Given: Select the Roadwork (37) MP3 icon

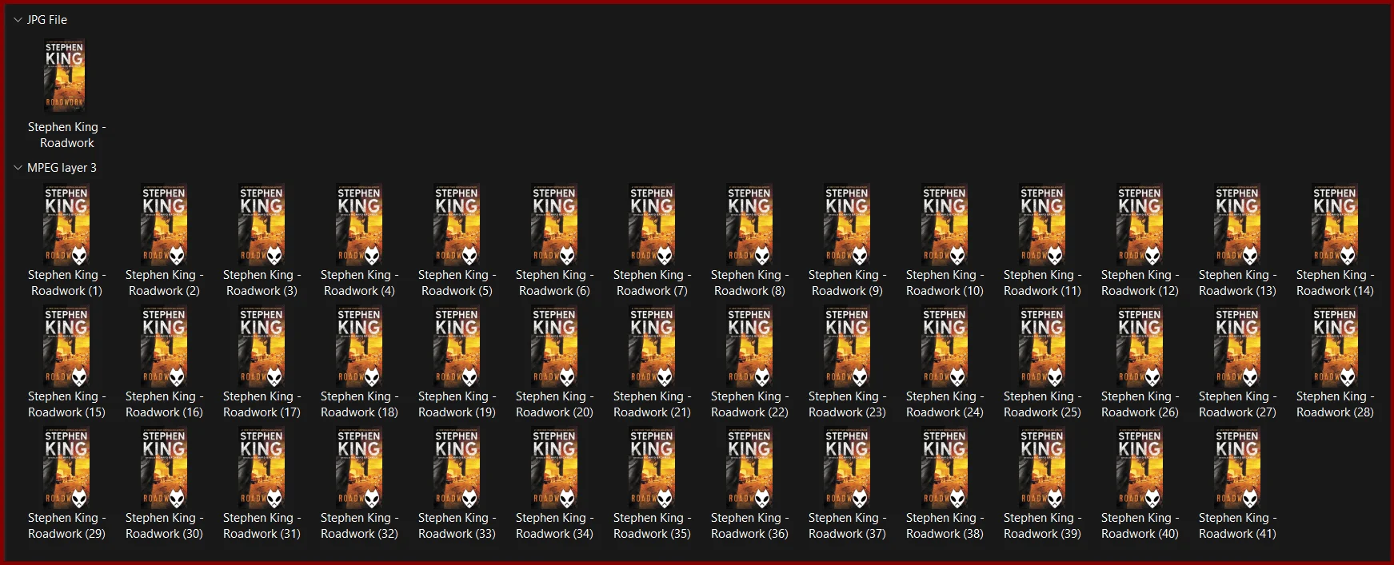Looking at the screenshot, I should tap(847, 468).
